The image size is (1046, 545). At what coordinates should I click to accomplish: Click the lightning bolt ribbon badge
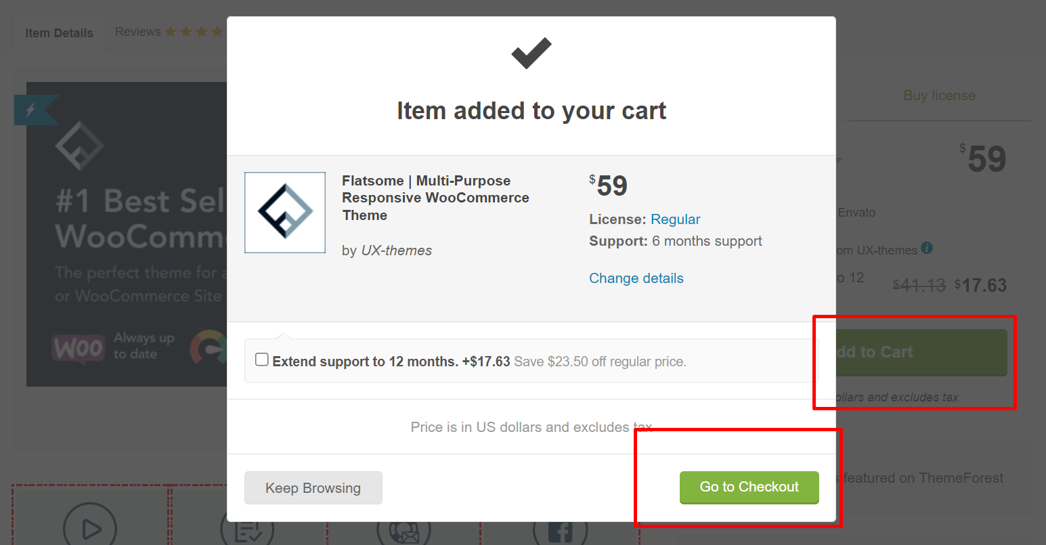[x=35, y=110]
